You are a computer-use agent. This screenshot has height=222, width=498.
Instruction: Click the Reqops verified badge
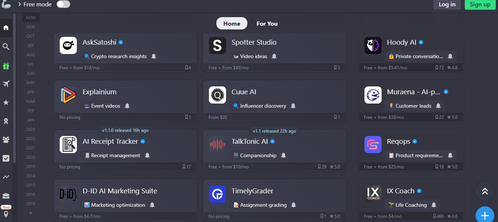click(415, 142)
